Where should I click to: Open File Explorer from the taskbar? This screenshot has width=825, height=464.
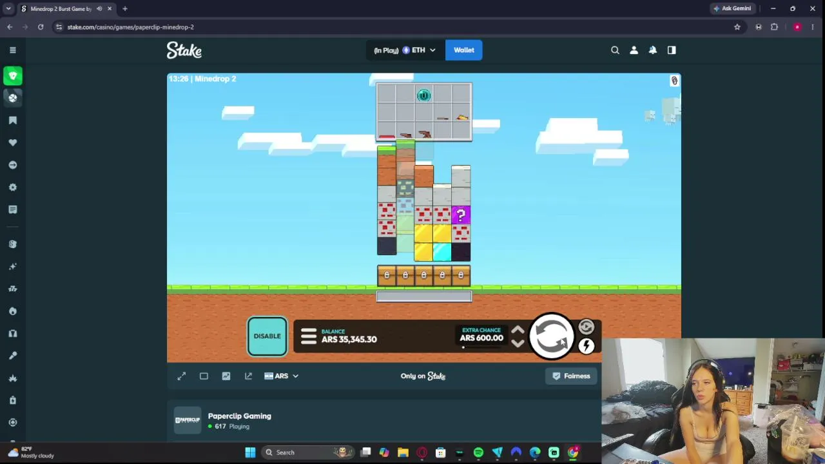[403, 452]
